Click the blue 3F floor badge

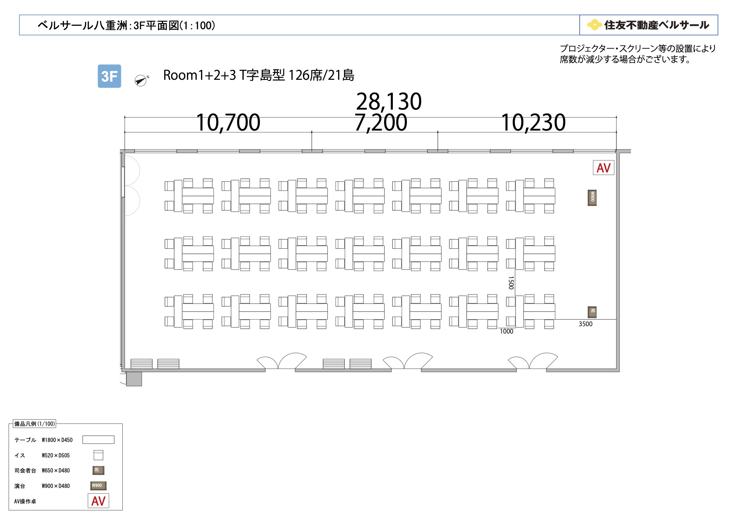[x=109, y=76]
